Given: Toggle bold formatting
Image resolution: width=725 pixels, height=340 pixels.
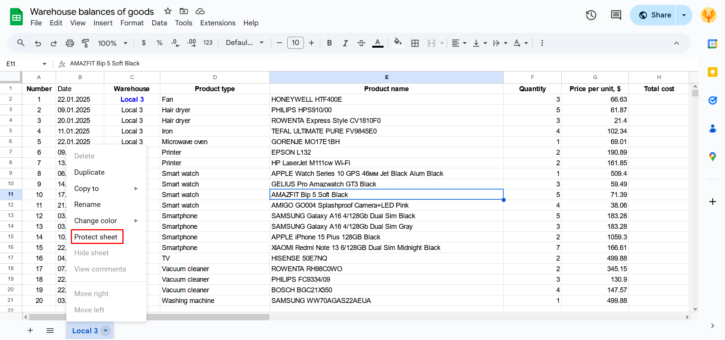Looking at the screenshot, I should 329,43.
